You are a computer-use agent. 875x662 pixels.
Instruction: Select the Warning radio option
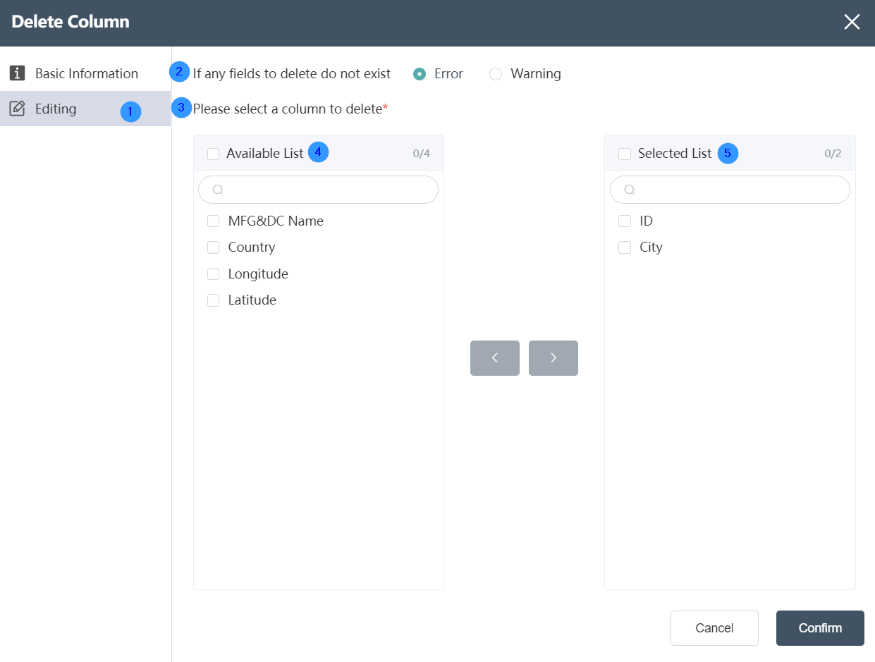(x=496, y=74)
